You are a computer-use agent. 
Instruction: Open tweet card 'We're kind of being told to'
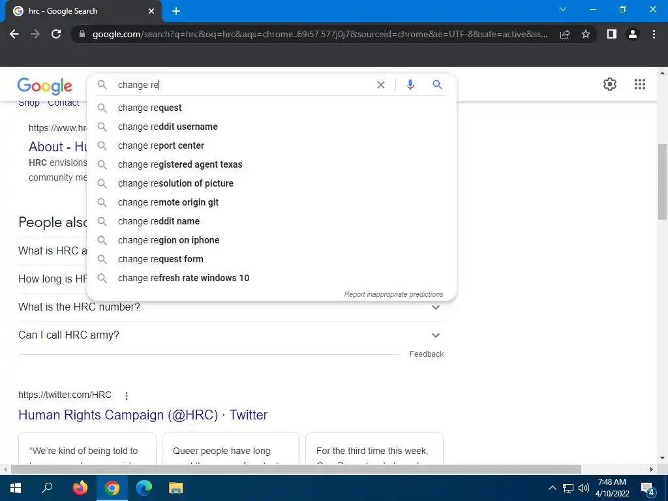(x=87, y=449)
